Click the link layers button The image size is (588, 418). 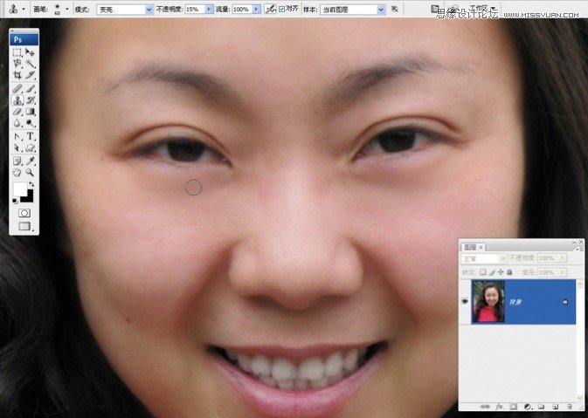[x=485, y=407]
